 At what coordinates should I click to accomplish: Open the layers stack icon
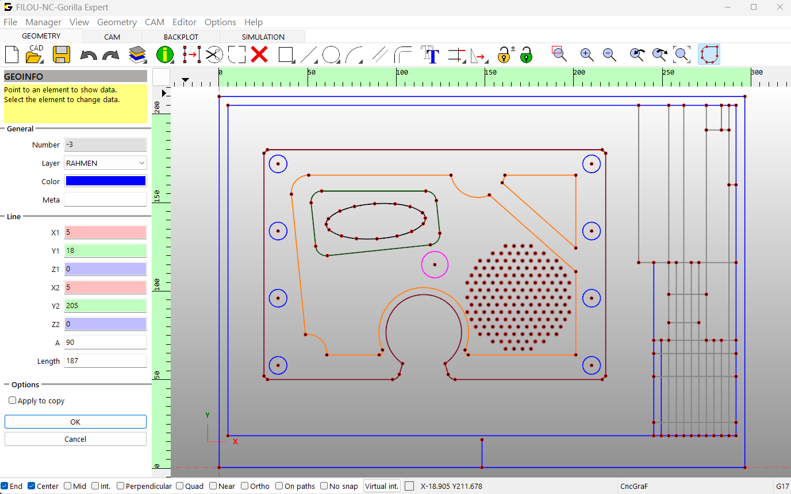point(137,55)
